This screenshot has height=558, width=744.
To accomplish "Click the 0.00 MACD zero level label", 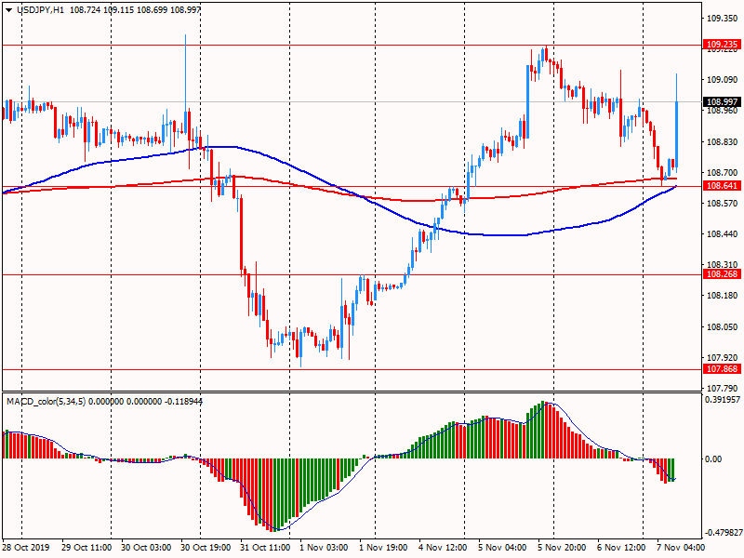I will tap(714, 458).
